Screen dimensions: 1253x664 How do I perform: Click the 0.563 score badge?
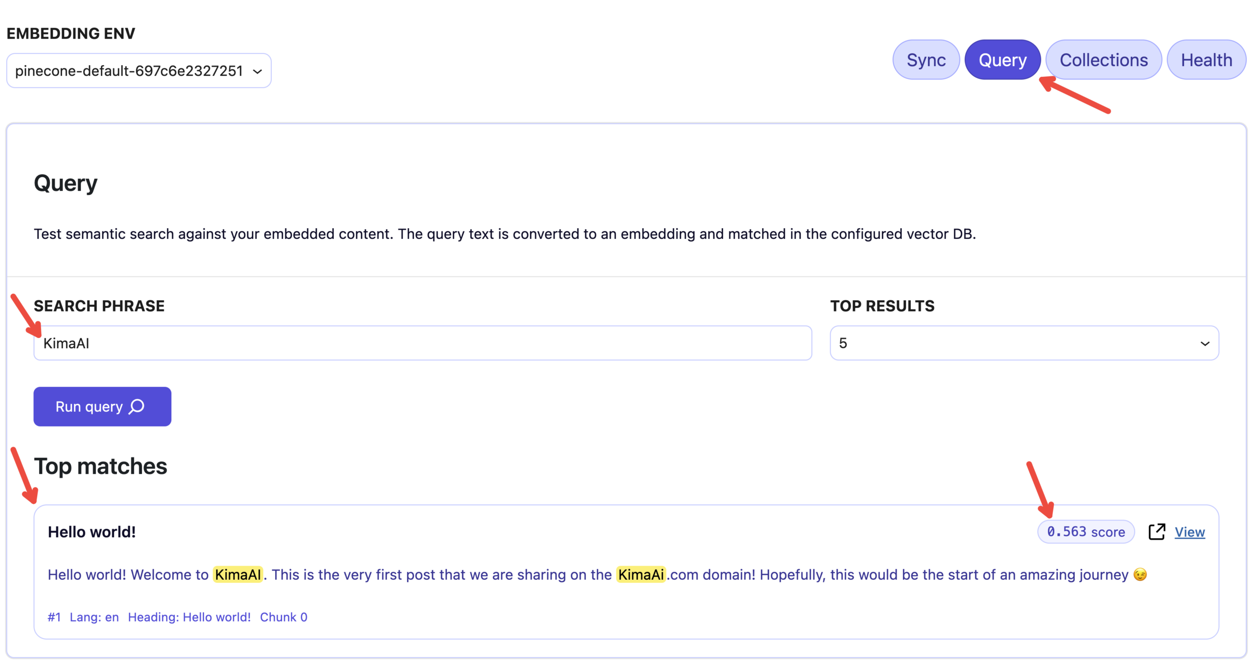tap(1086, 532)
